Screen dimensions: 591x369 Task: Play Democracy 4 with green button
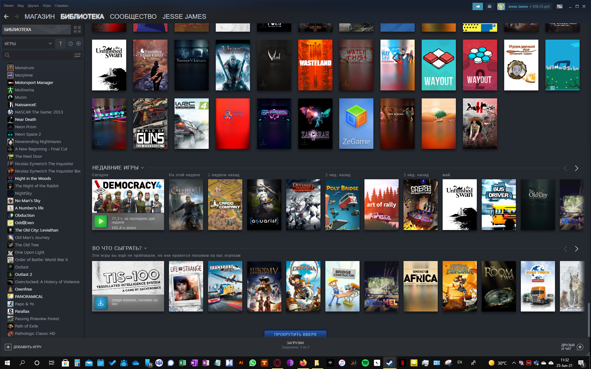tap(101, 221)
